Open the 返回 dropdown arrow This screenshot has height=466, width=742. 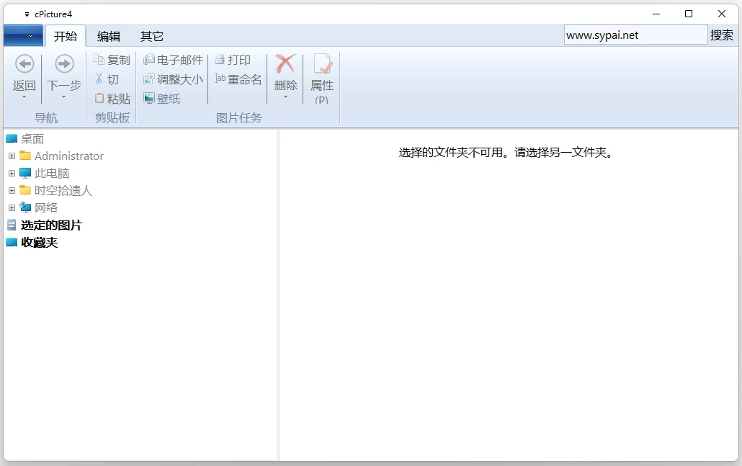[x=24, y=97]
